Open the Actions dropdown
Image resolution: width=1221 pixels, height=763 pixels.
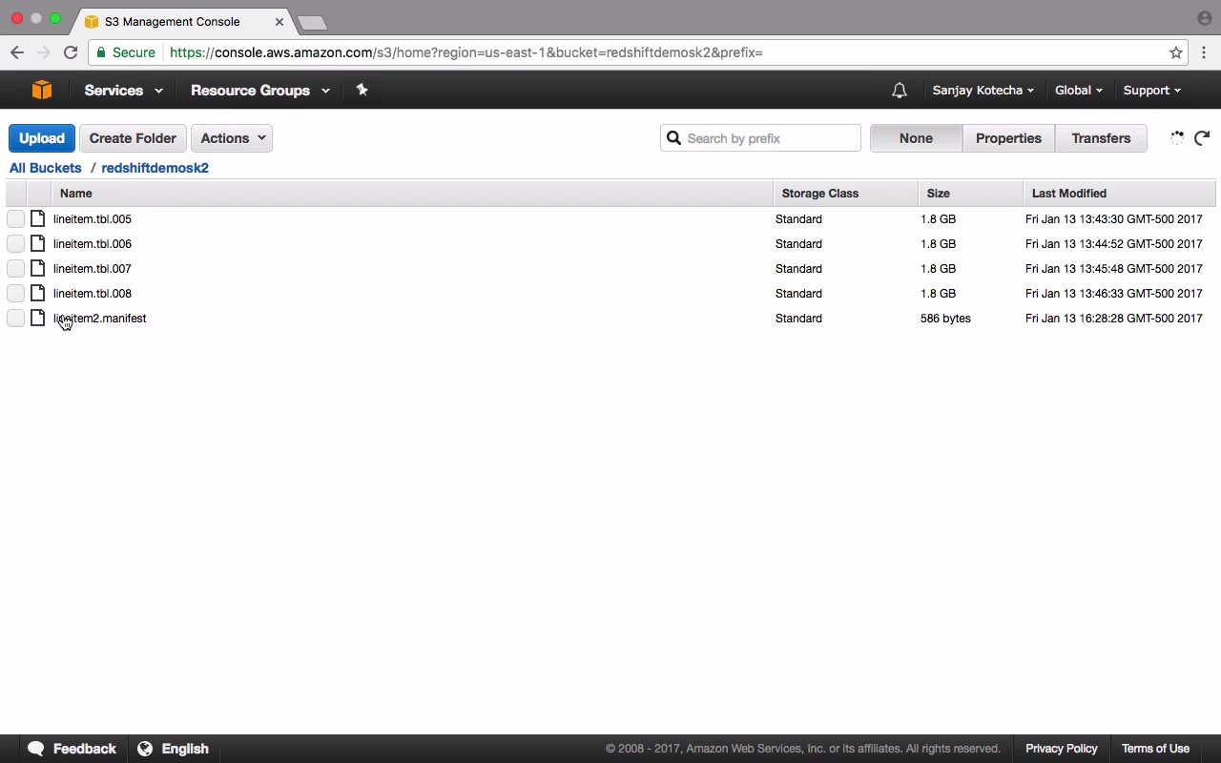(x=232, y=138)
